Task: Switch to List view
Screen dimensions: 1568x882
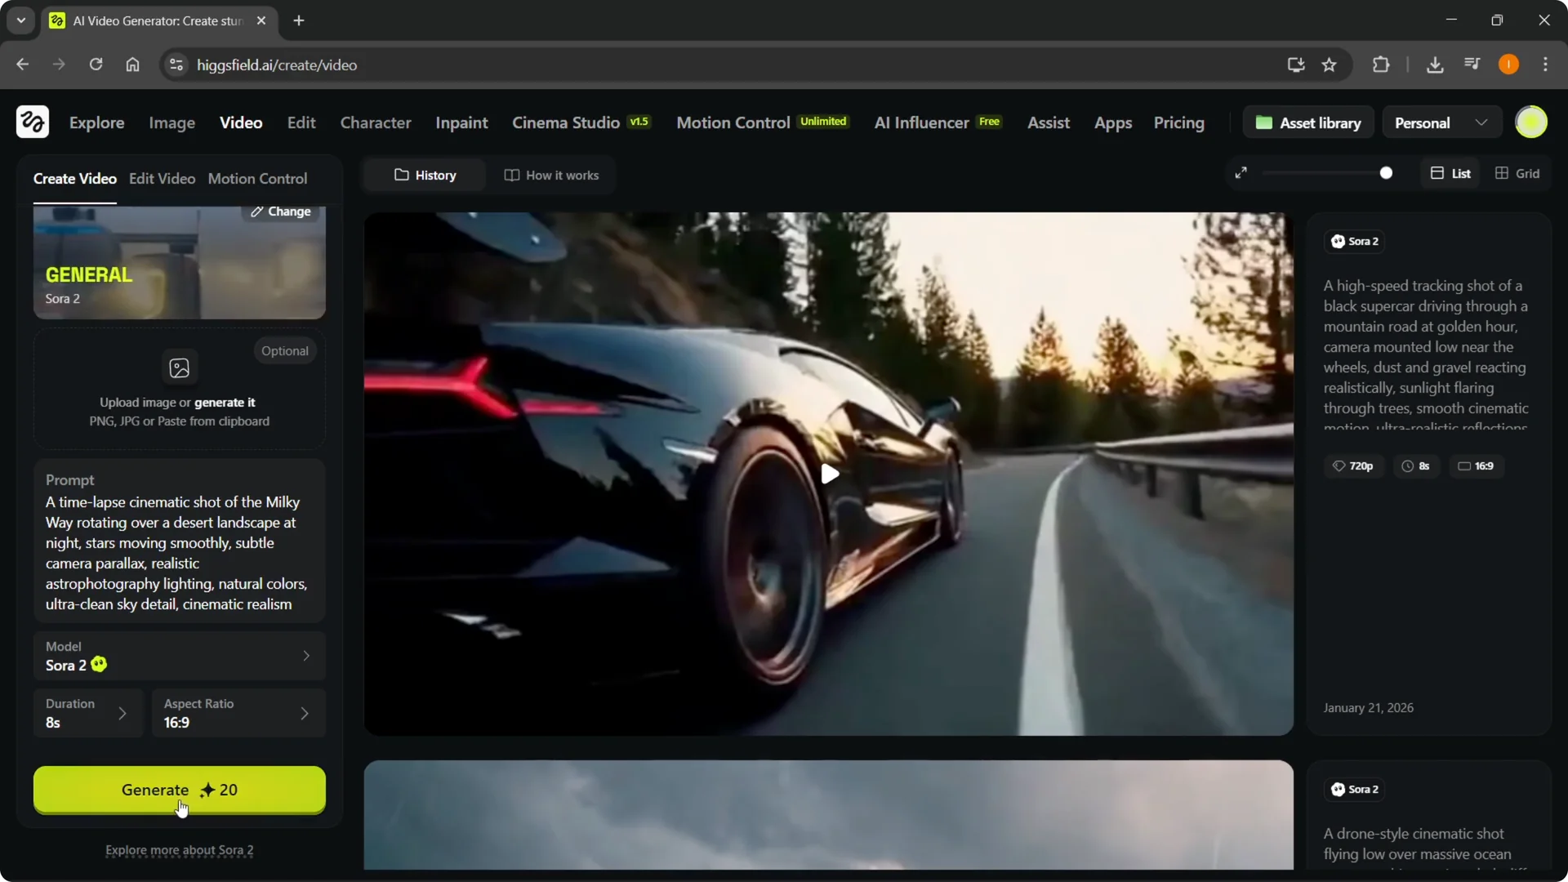Action: pos(1450,173)
